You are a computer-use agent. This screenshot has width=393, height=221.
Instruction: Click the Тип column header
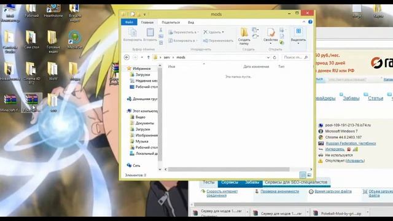point(281,67)
